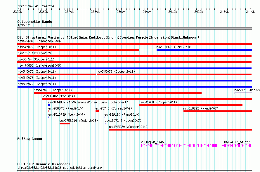
Task: Click the PLCH2 gene model glyph
Action: click(179, 146)
